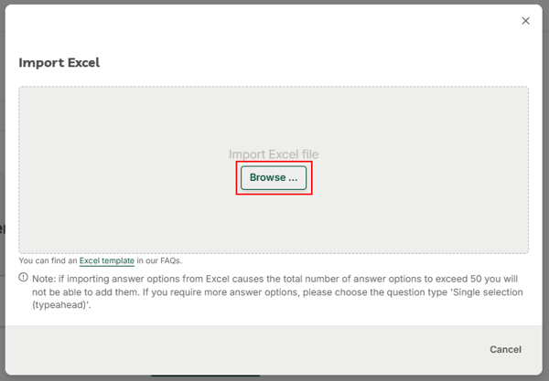Click the note about exceeding 50 options
This screenshot has width=549, height=381.
tap(277, 291)
